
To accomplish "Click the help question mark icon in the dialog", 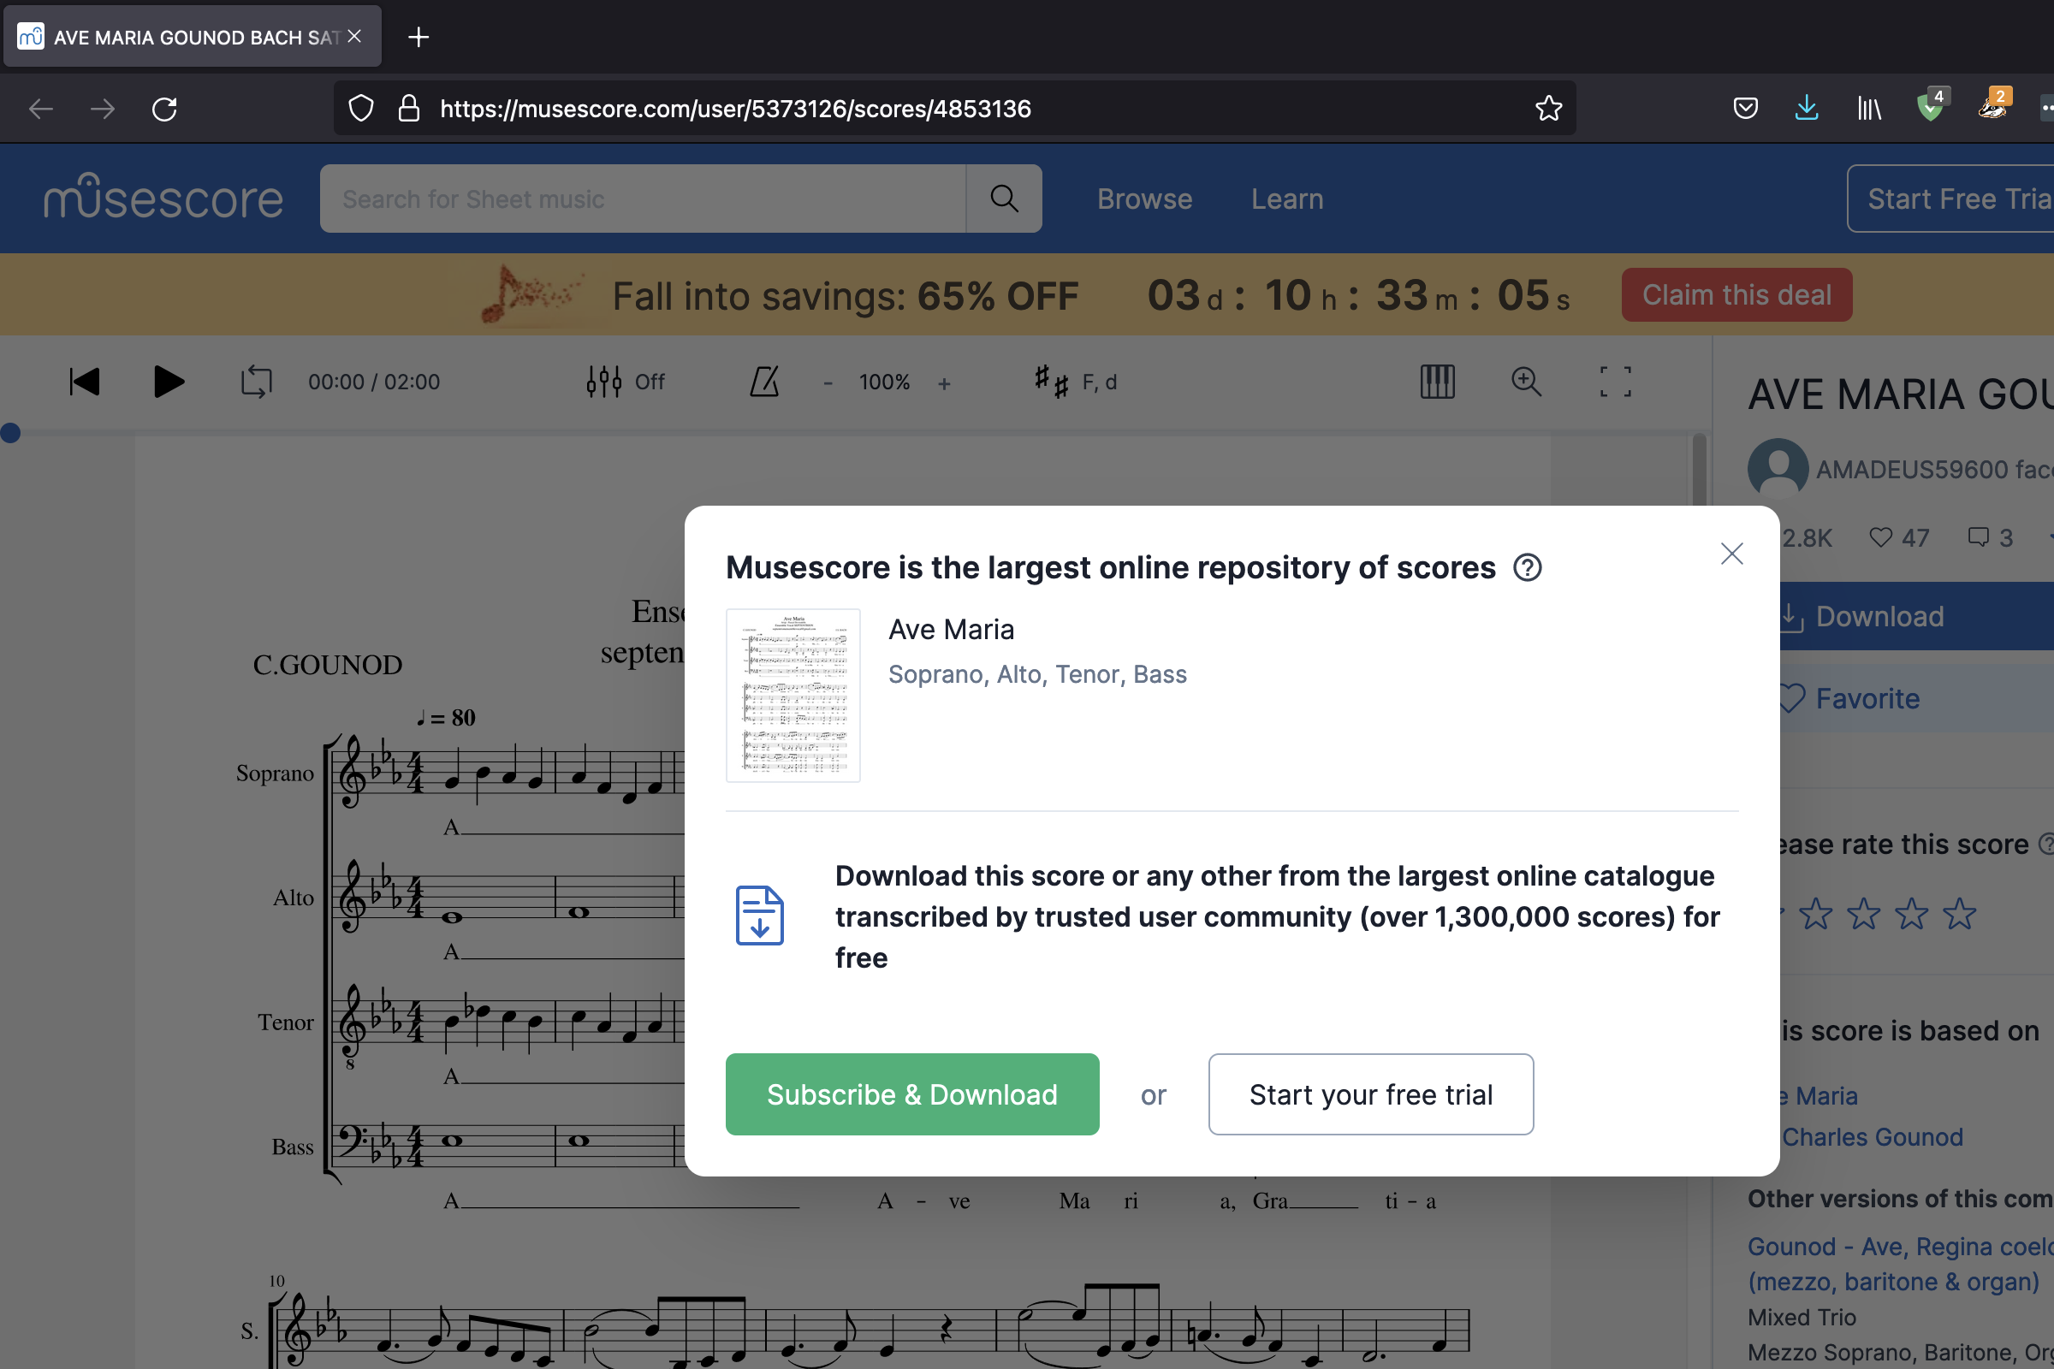I will (x=1527, y=567).
